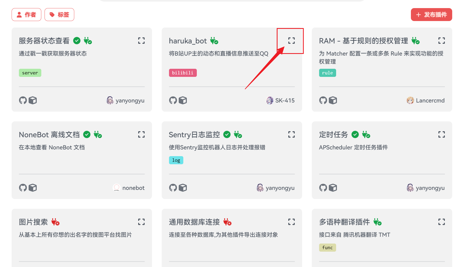
Task: Open package icon of RAM plugin
Action: [x=333, y=100]
